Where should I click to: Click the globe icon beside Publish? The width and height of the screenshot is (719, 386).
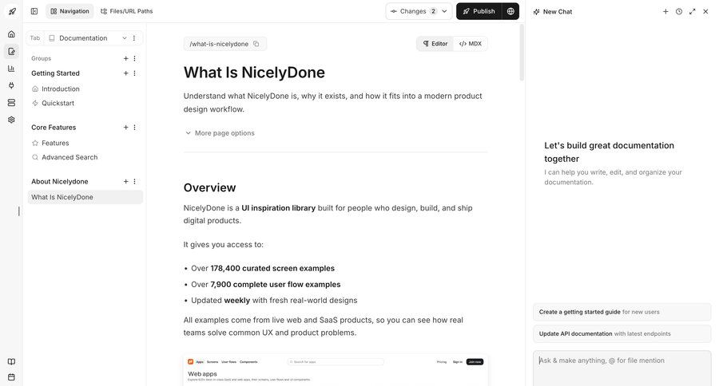pyautogui.click(x=511, y=11)
